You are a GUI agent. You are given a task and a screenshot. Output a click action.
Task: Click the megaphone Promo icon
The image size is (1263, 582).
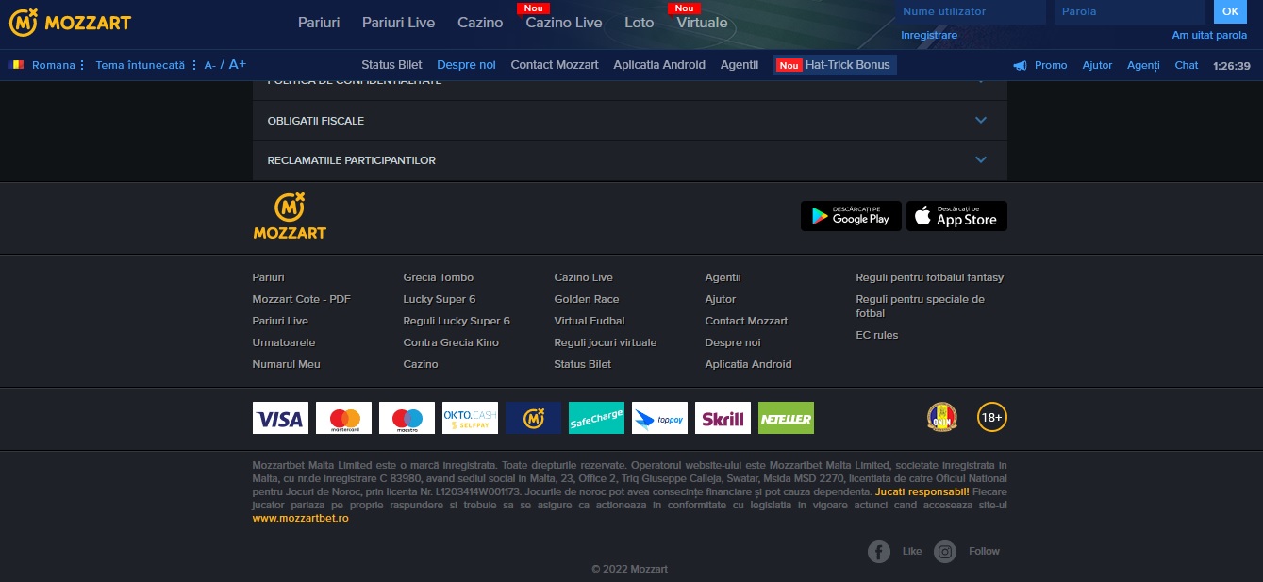pyautogui.click(x=1020, y=66)
